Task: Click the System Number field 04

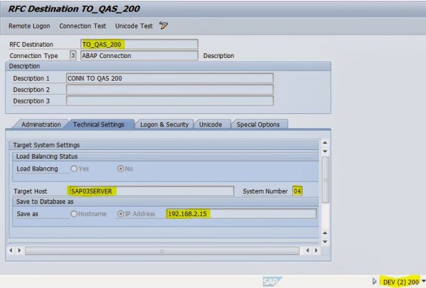Action: pos(298,191)
